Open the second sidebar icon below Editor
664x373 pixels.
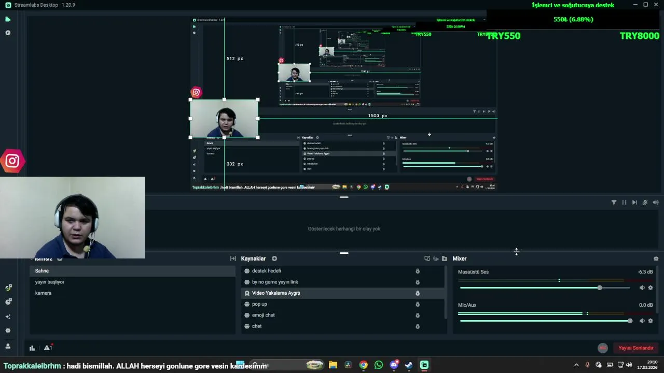7,33
